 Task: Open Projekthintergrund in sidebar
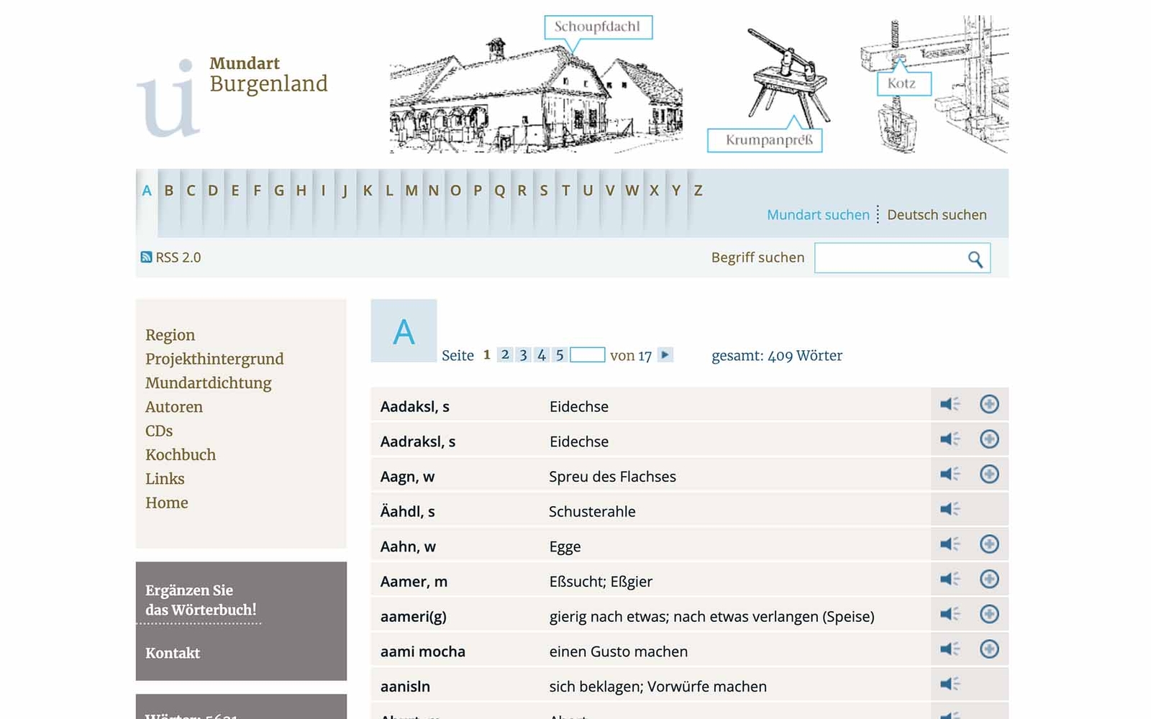(x=214, y=359)
